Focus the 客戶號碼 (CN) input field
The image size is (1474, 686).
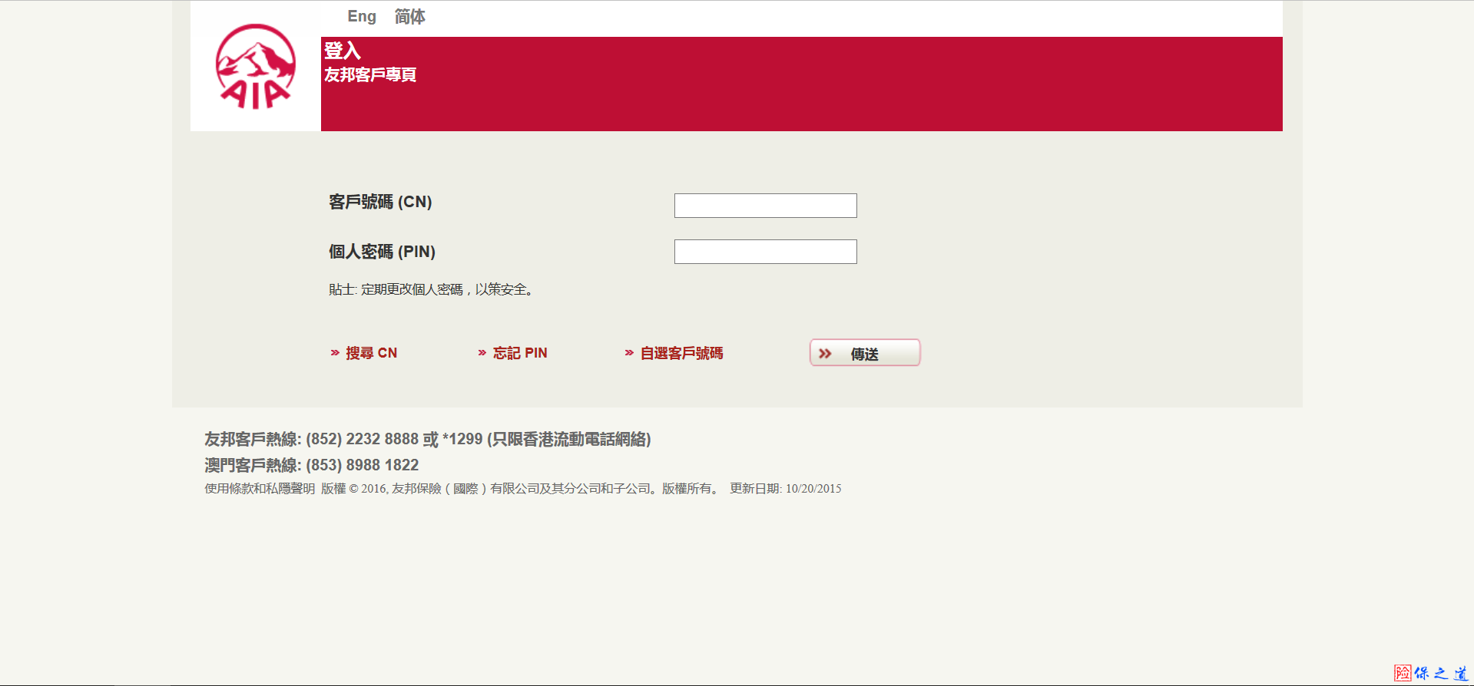coord(765,206)
